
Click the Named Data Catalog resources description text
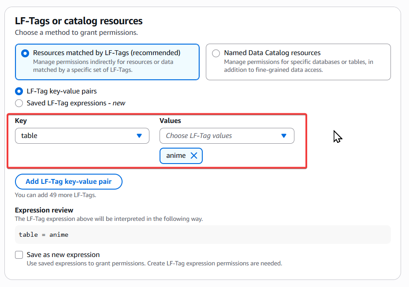(298, 66)
